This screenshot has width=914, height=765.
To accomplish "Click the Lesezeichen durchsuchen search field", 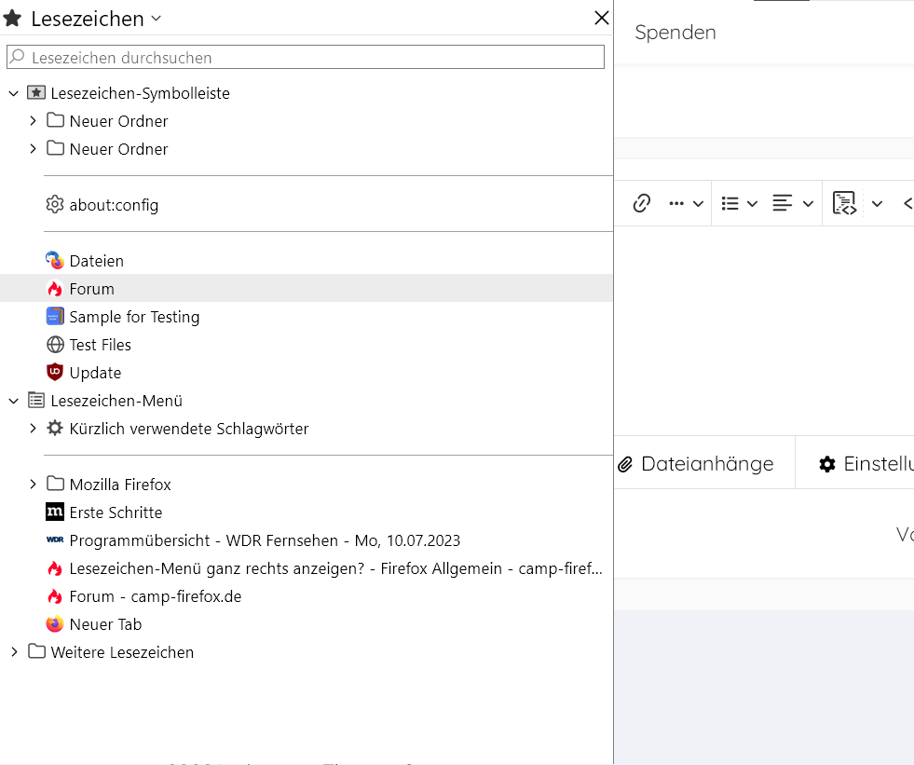I will (x=306, y=57).
